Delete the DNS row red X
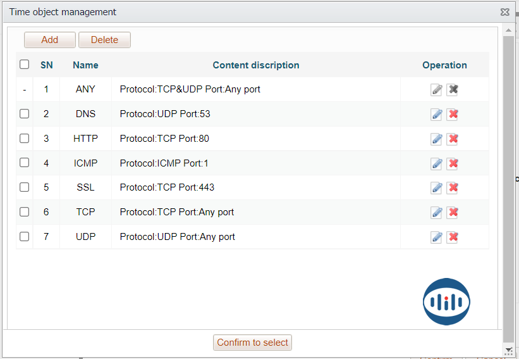Image resolution: width=519 pixels, height=359 pixels. click(453, 114)
